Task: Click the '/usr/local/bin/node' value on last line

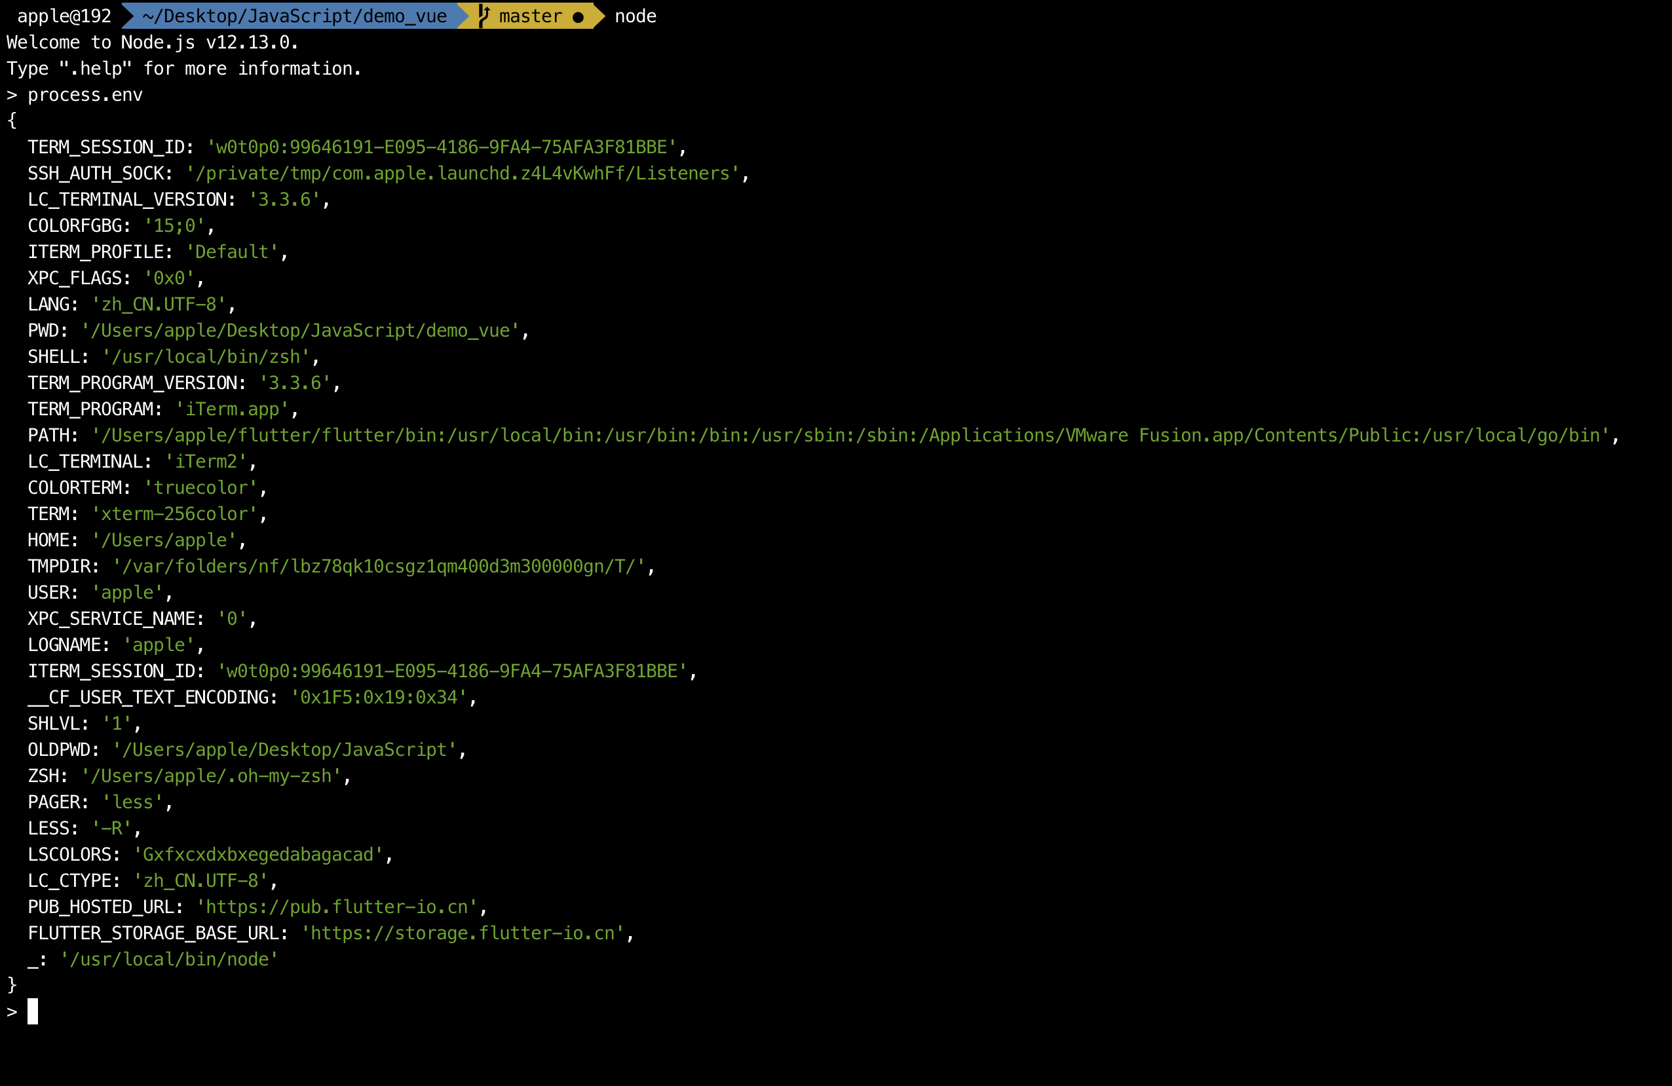Action: pos(168,959)
